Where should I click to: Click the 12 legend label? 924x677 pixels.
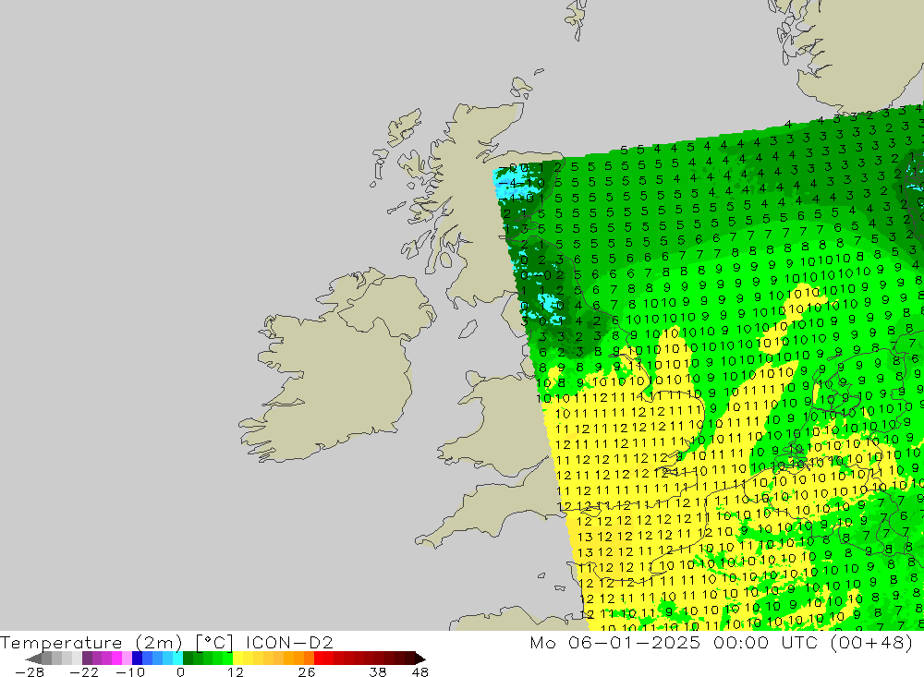click(x=235, y=671)
